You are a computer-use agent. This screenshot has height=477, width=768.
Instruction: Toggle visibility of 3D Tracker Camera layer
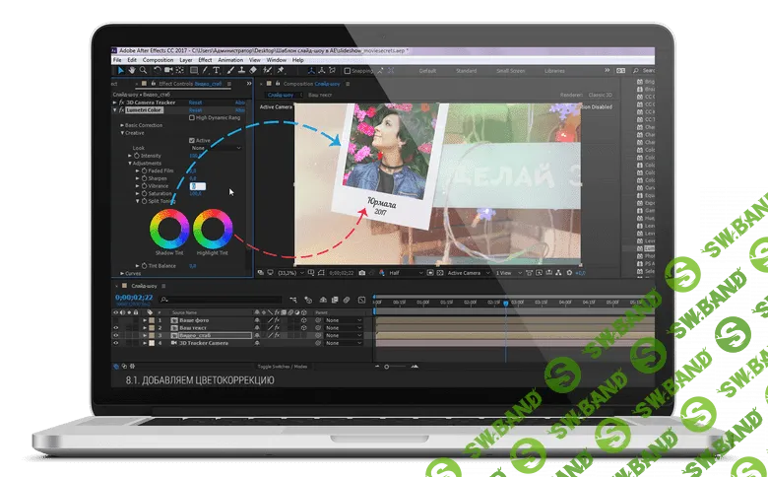click(x=116, y=343)
